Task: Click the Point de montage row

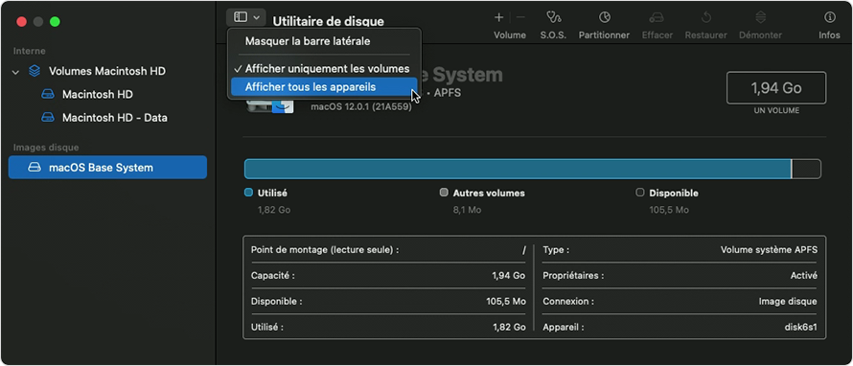Action: [388, 250]
